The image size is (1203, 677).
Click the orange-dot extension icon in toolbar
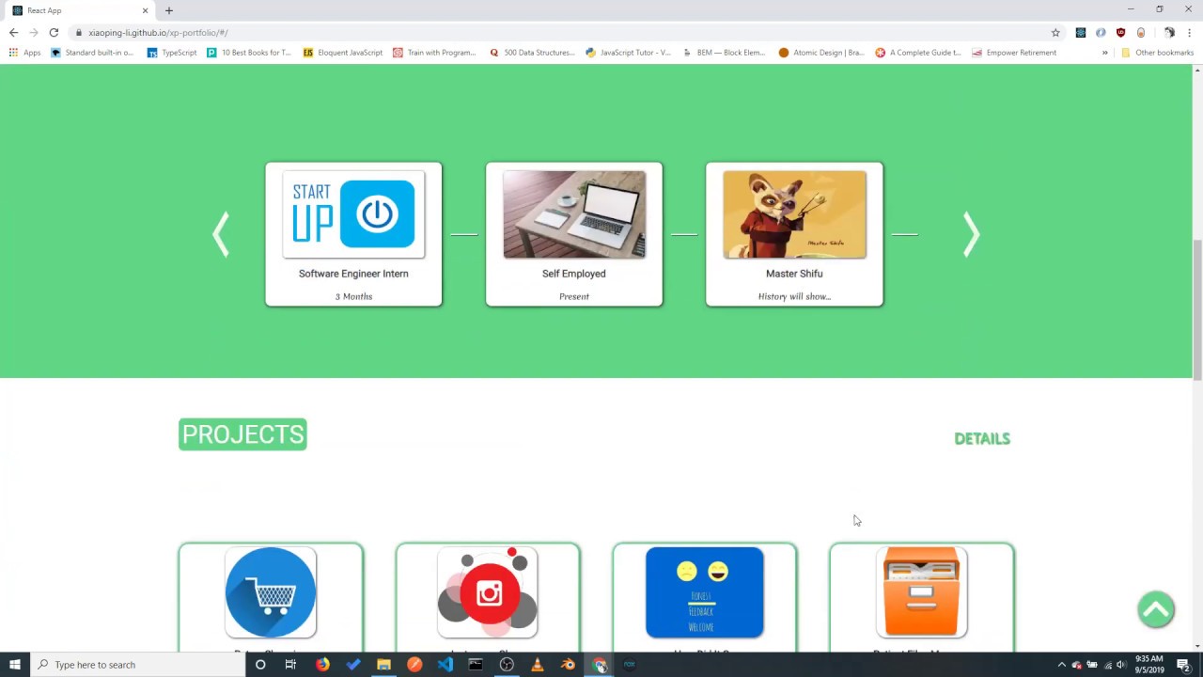pyautogui.click(x=1141, y=32)
